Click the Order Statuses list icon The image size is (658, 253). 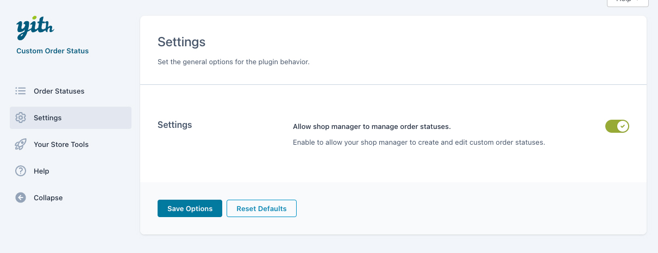21,91
